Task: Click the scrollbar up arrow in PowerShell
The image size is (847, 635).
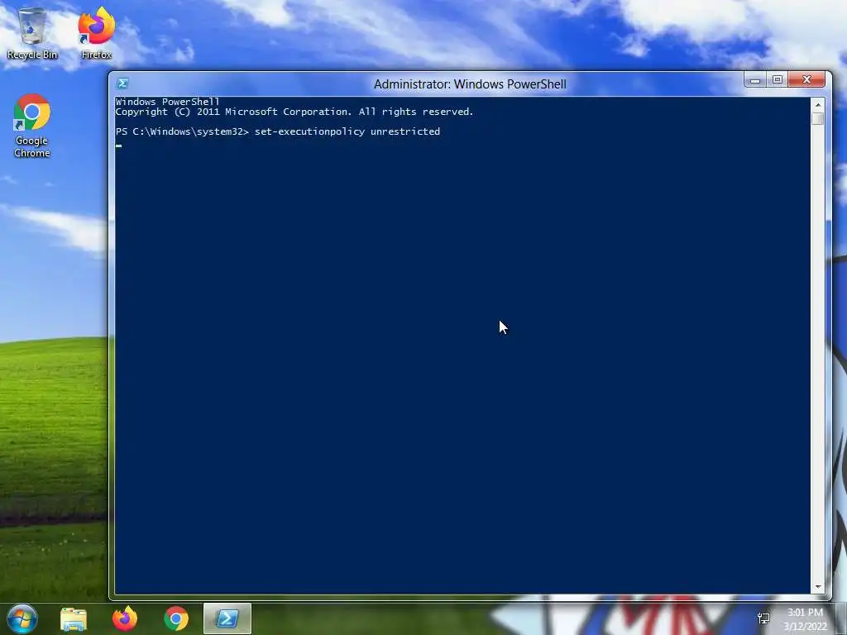Action: click(818, 105)
